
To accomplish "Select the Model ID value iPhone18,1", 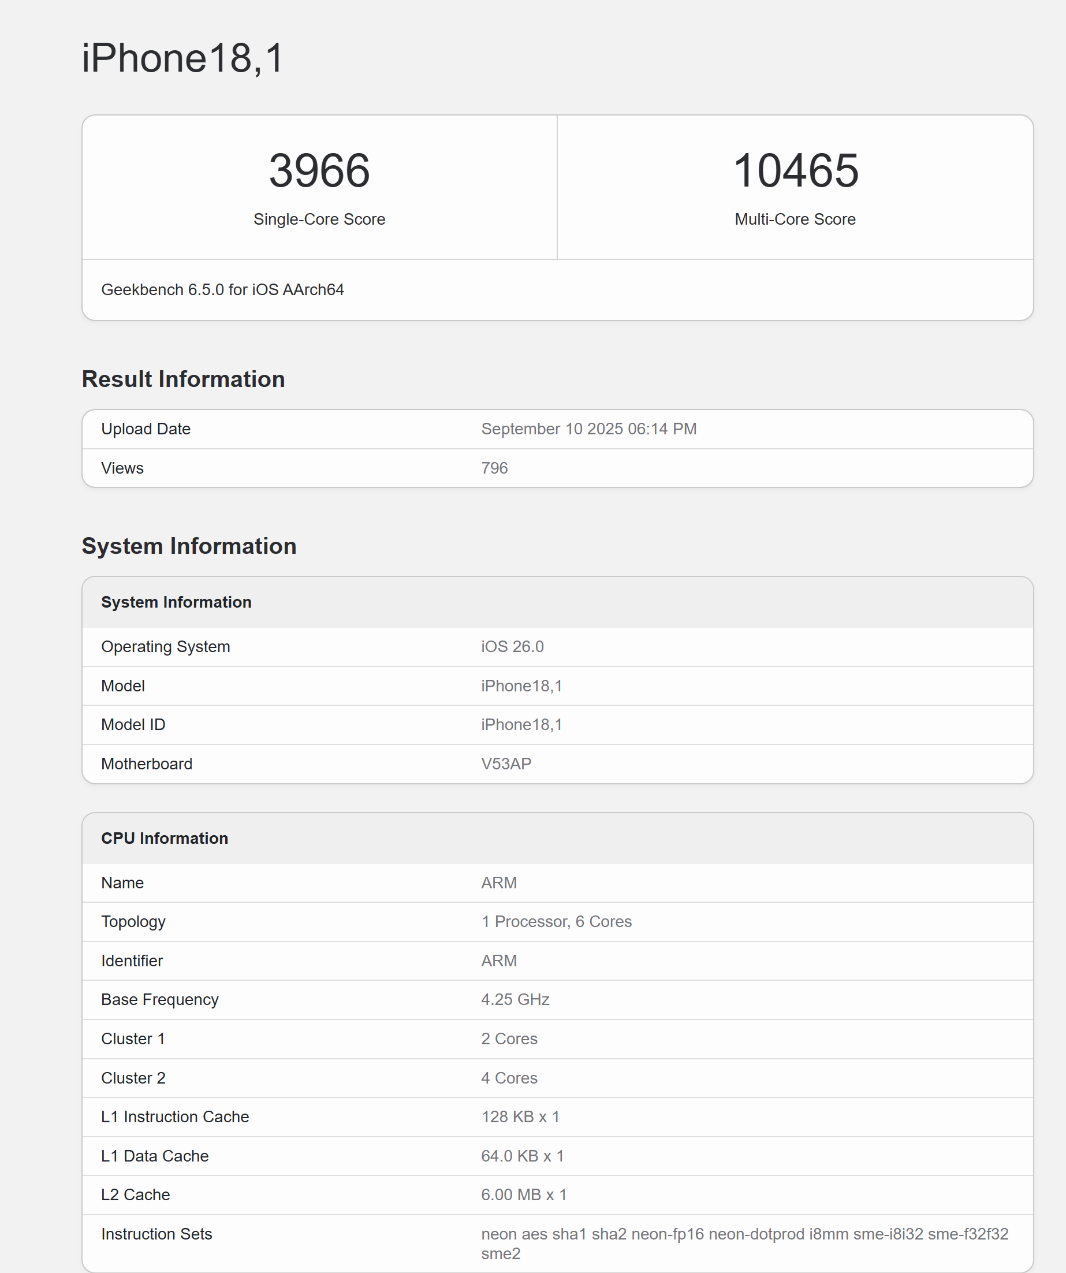I will pos(522,724).
